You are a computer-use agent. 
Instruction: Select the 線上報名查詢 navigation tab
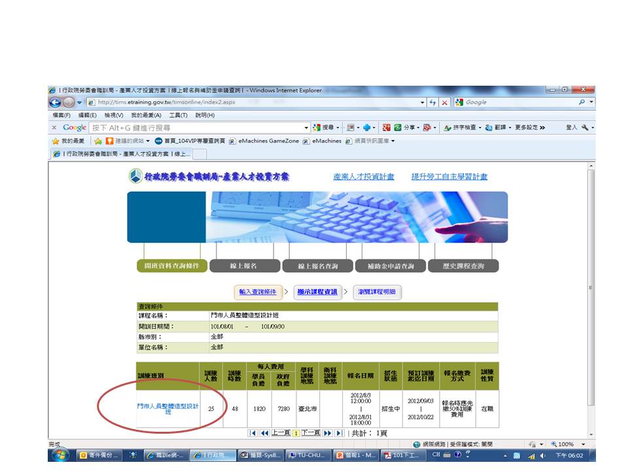click(318, 266)
